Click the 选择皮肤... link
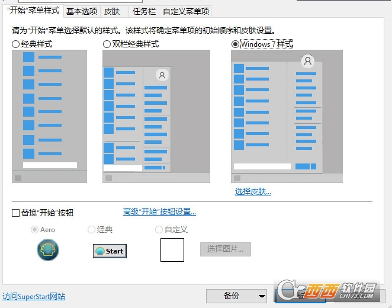Viewport: 392px width, 308px height. (x=253, y=191)
